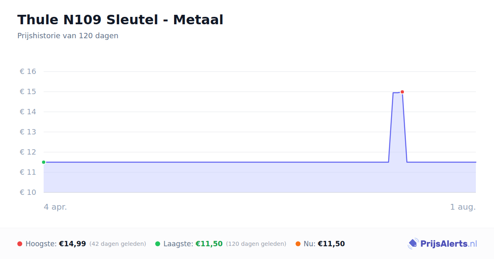Image resolution: width=494 pixels, height=259 pixels.
Task: Open the PrijsAlerts.nl brand link
Action: [443, 244]
